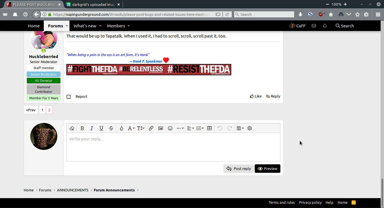
Task: Toggle underline formatting in editor
Action: [101, 128]
